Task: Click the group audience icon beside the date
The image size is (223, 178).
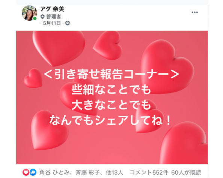Action: pyautogui.click(x=68, y=23)
